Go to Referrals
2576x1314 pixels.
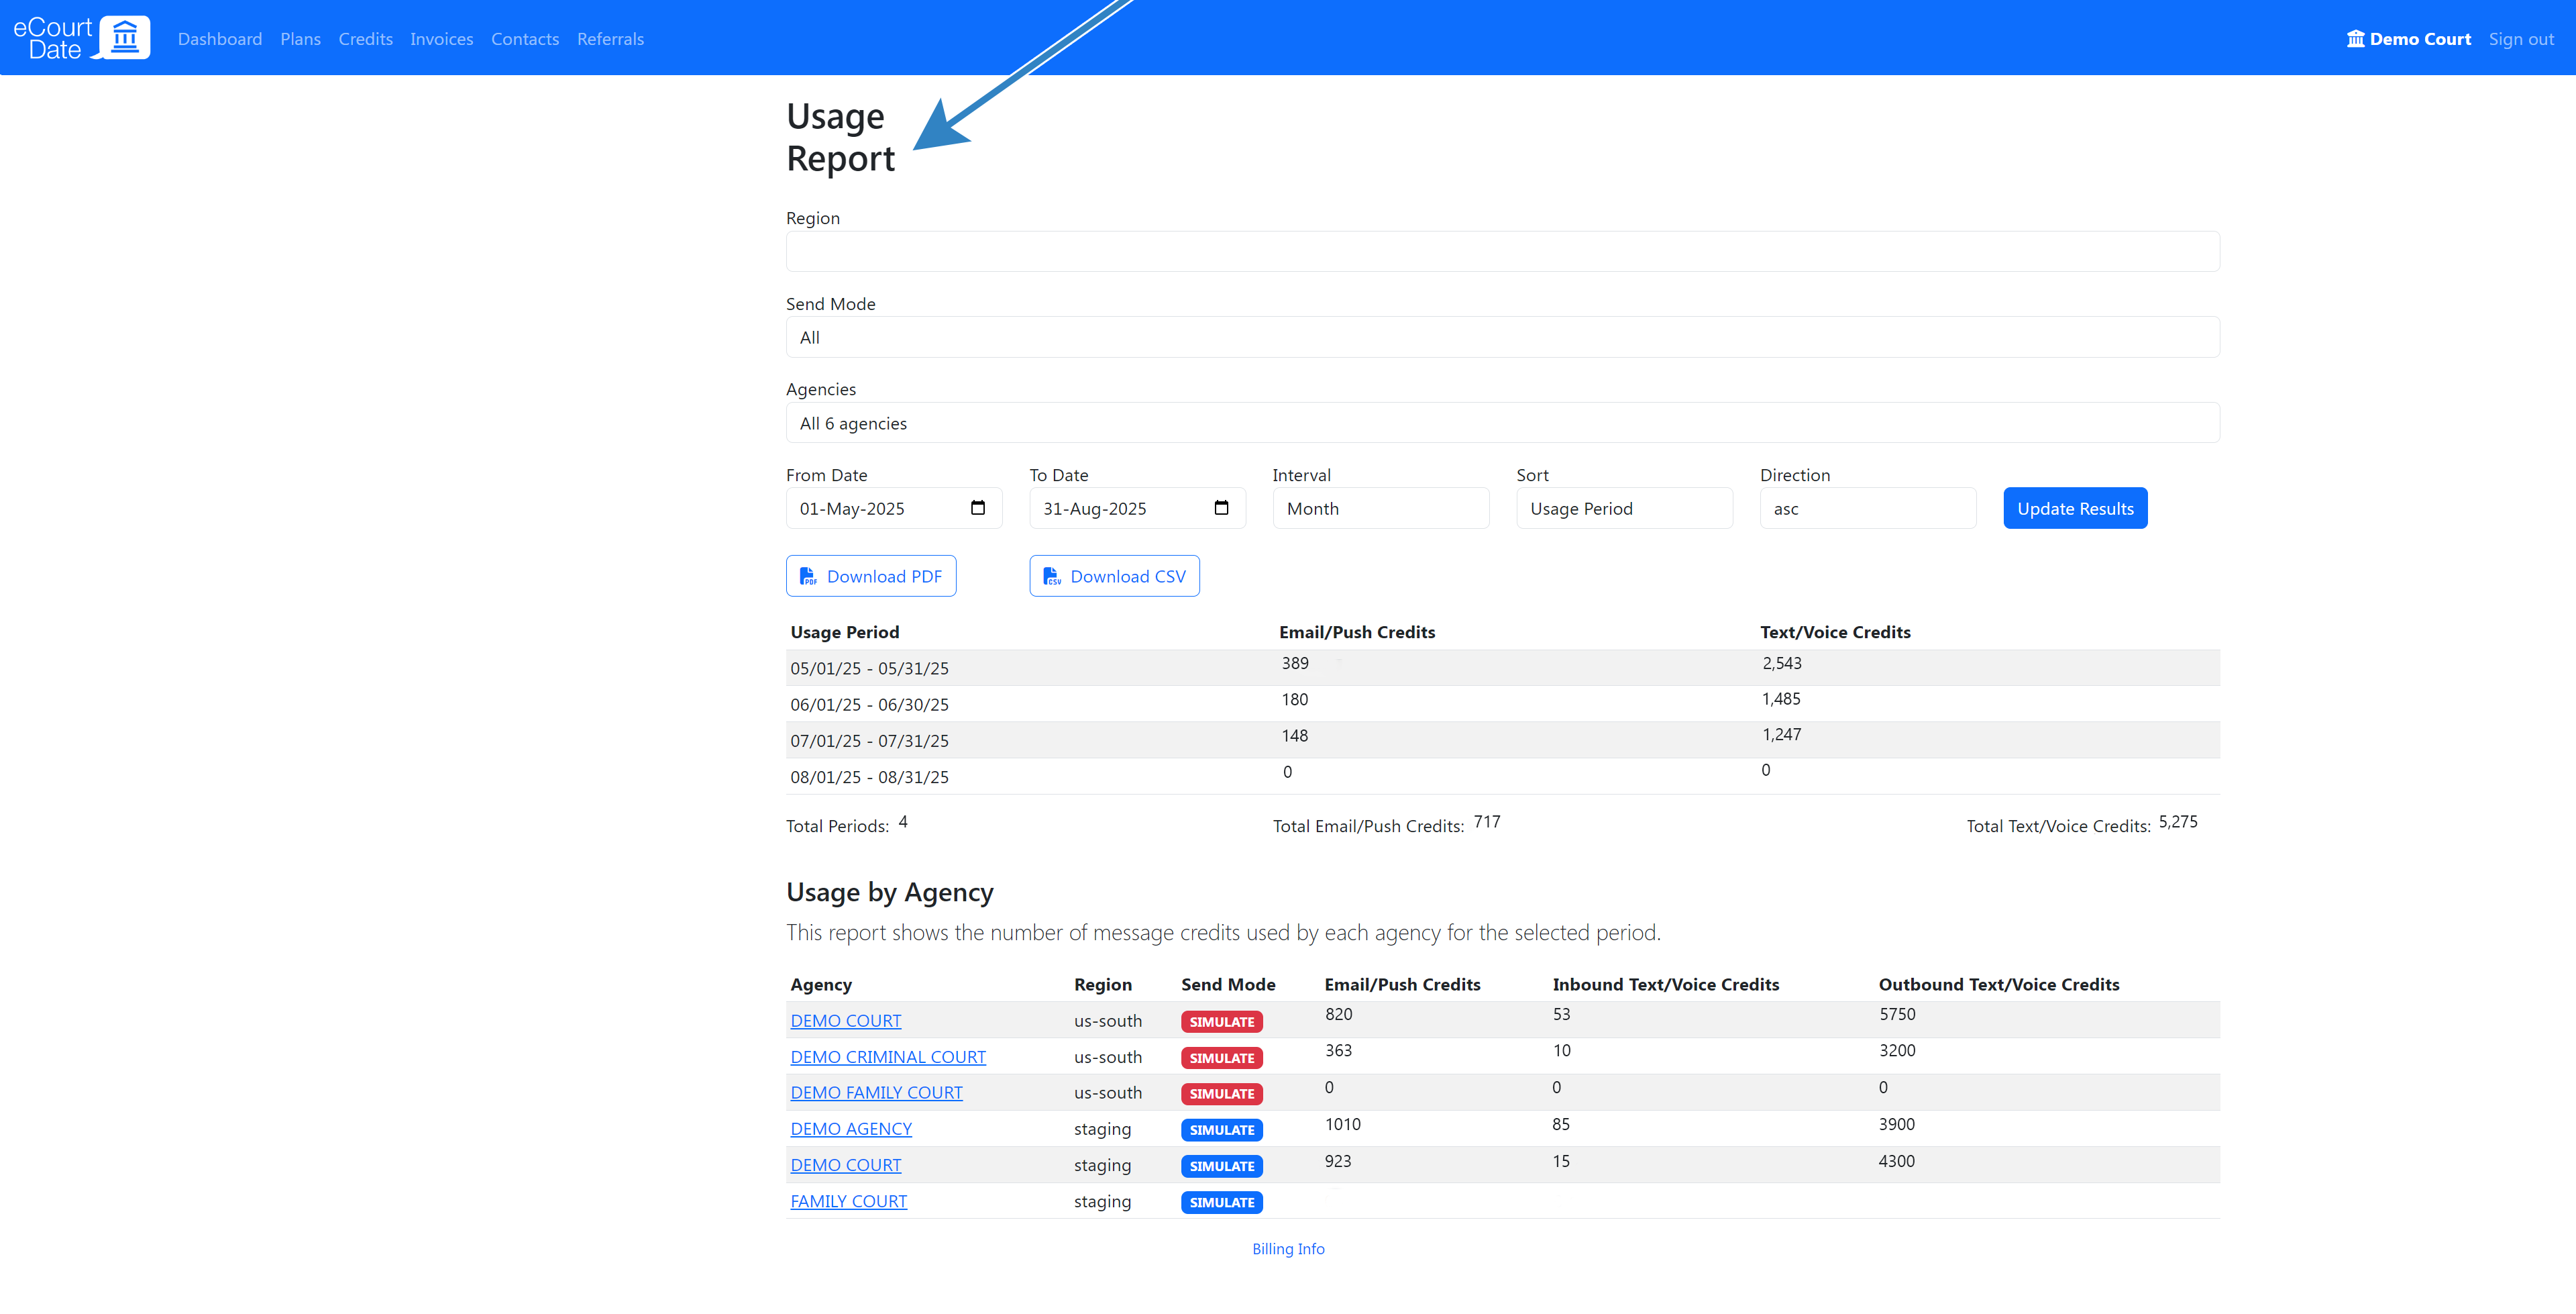click(610, 39)
